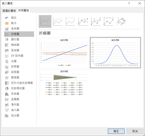This screenshot has height=136, width=145.
Task: Select the 漏斗圖 funnel chart category
Action: tap(19, 110)
